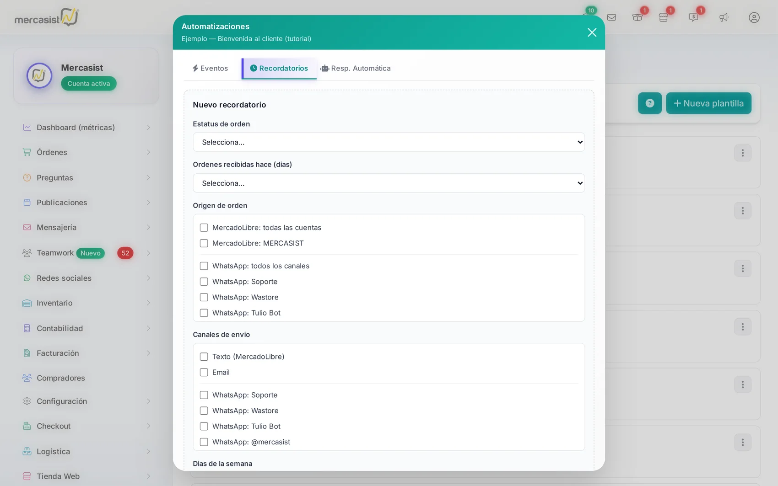The width and height of the screenshot is (778, 486).
Task: Click the Redes sociales WhatsApp icon
Action: click(27, 278)
